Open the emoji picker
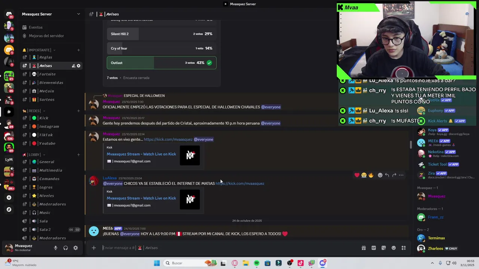Image resolution: width=479 pixels, height=269 pixels. (394, 248)
